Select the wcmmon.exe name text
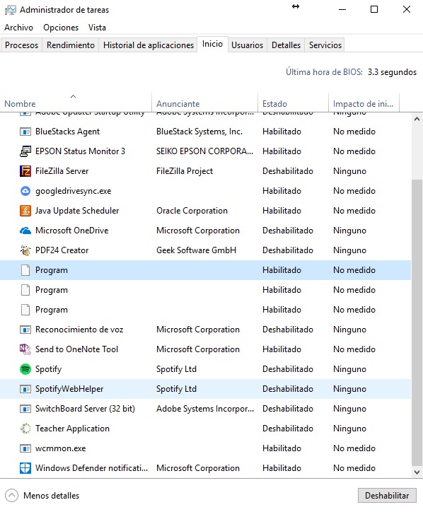 tap(60, 448)
